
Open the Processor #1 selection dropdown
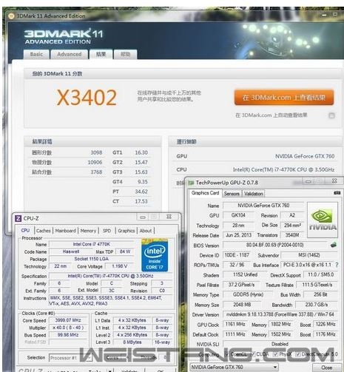71,358
